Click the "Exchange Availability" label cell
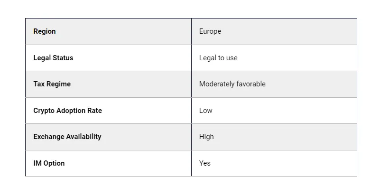This screenshot has height=196, width=380. click(x=67, y=137)
